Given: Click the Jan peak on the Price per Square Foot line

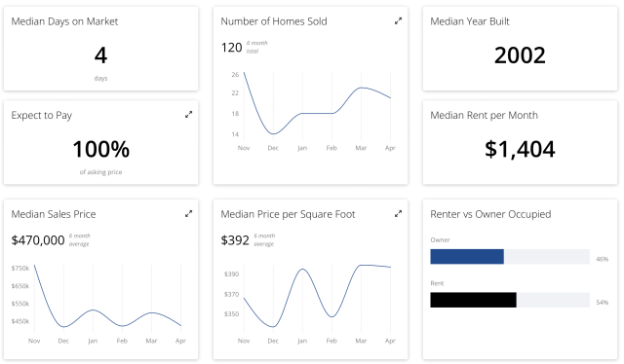Looking at the screenshot, I should 302,269.
